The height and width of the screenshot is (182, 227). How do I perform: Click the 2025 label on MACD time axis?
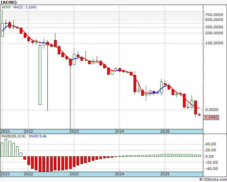(x=165, y=174)
